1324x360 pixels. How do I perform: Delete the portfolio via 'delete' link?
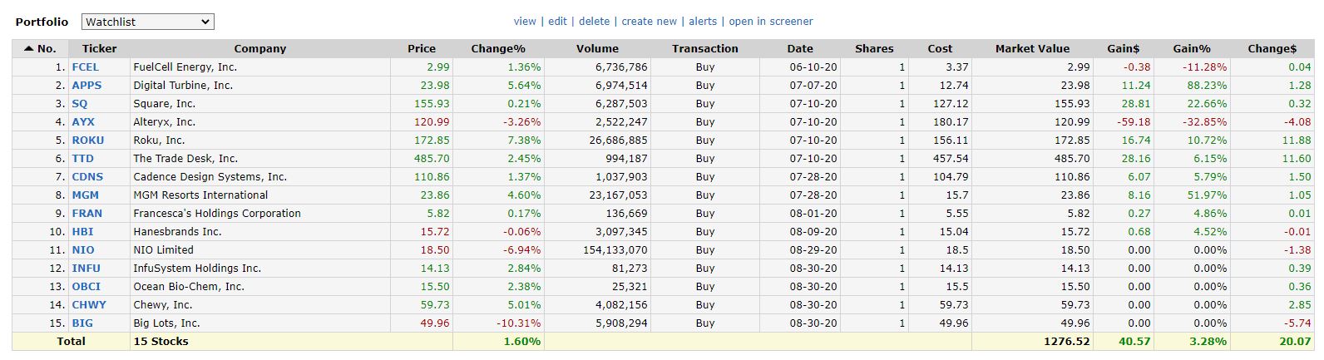[x=594, y=22]
